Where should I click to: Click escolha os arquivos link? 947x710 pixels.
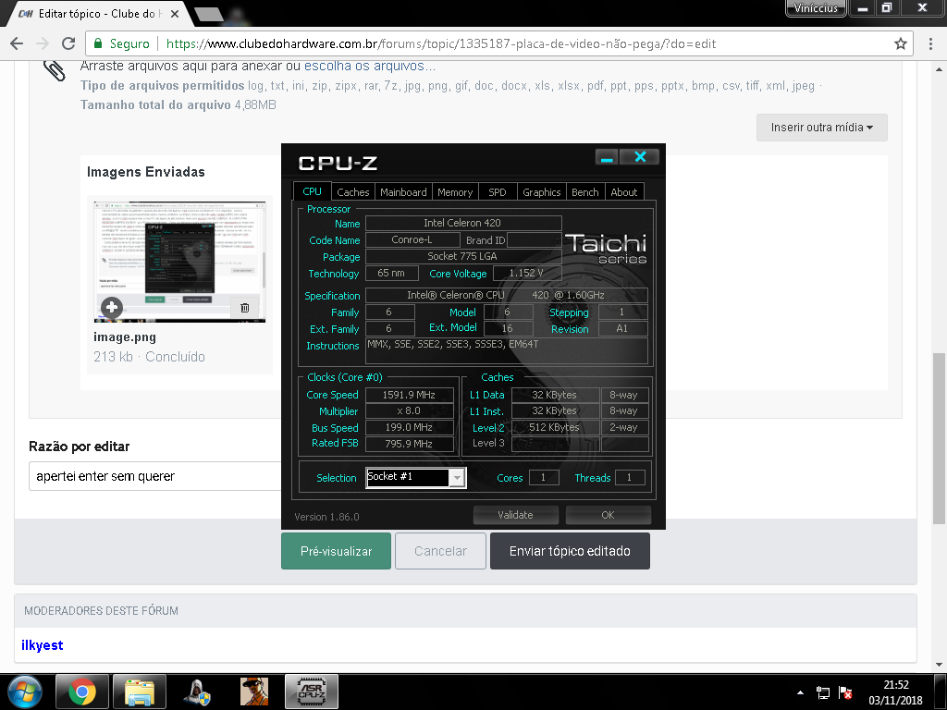(370, 66)
